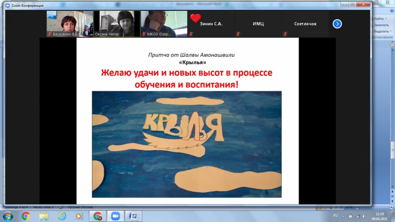Select the Оксана Чигир video thumbnail
The image size is (395, 222).
117,24
